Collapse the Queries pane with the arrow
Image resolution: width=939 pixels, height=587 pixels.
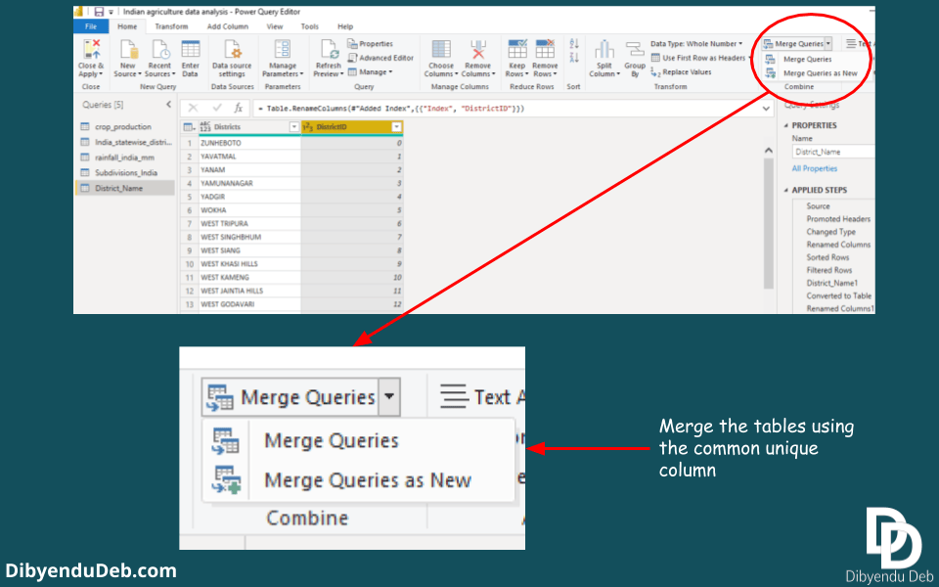point(169,105)
